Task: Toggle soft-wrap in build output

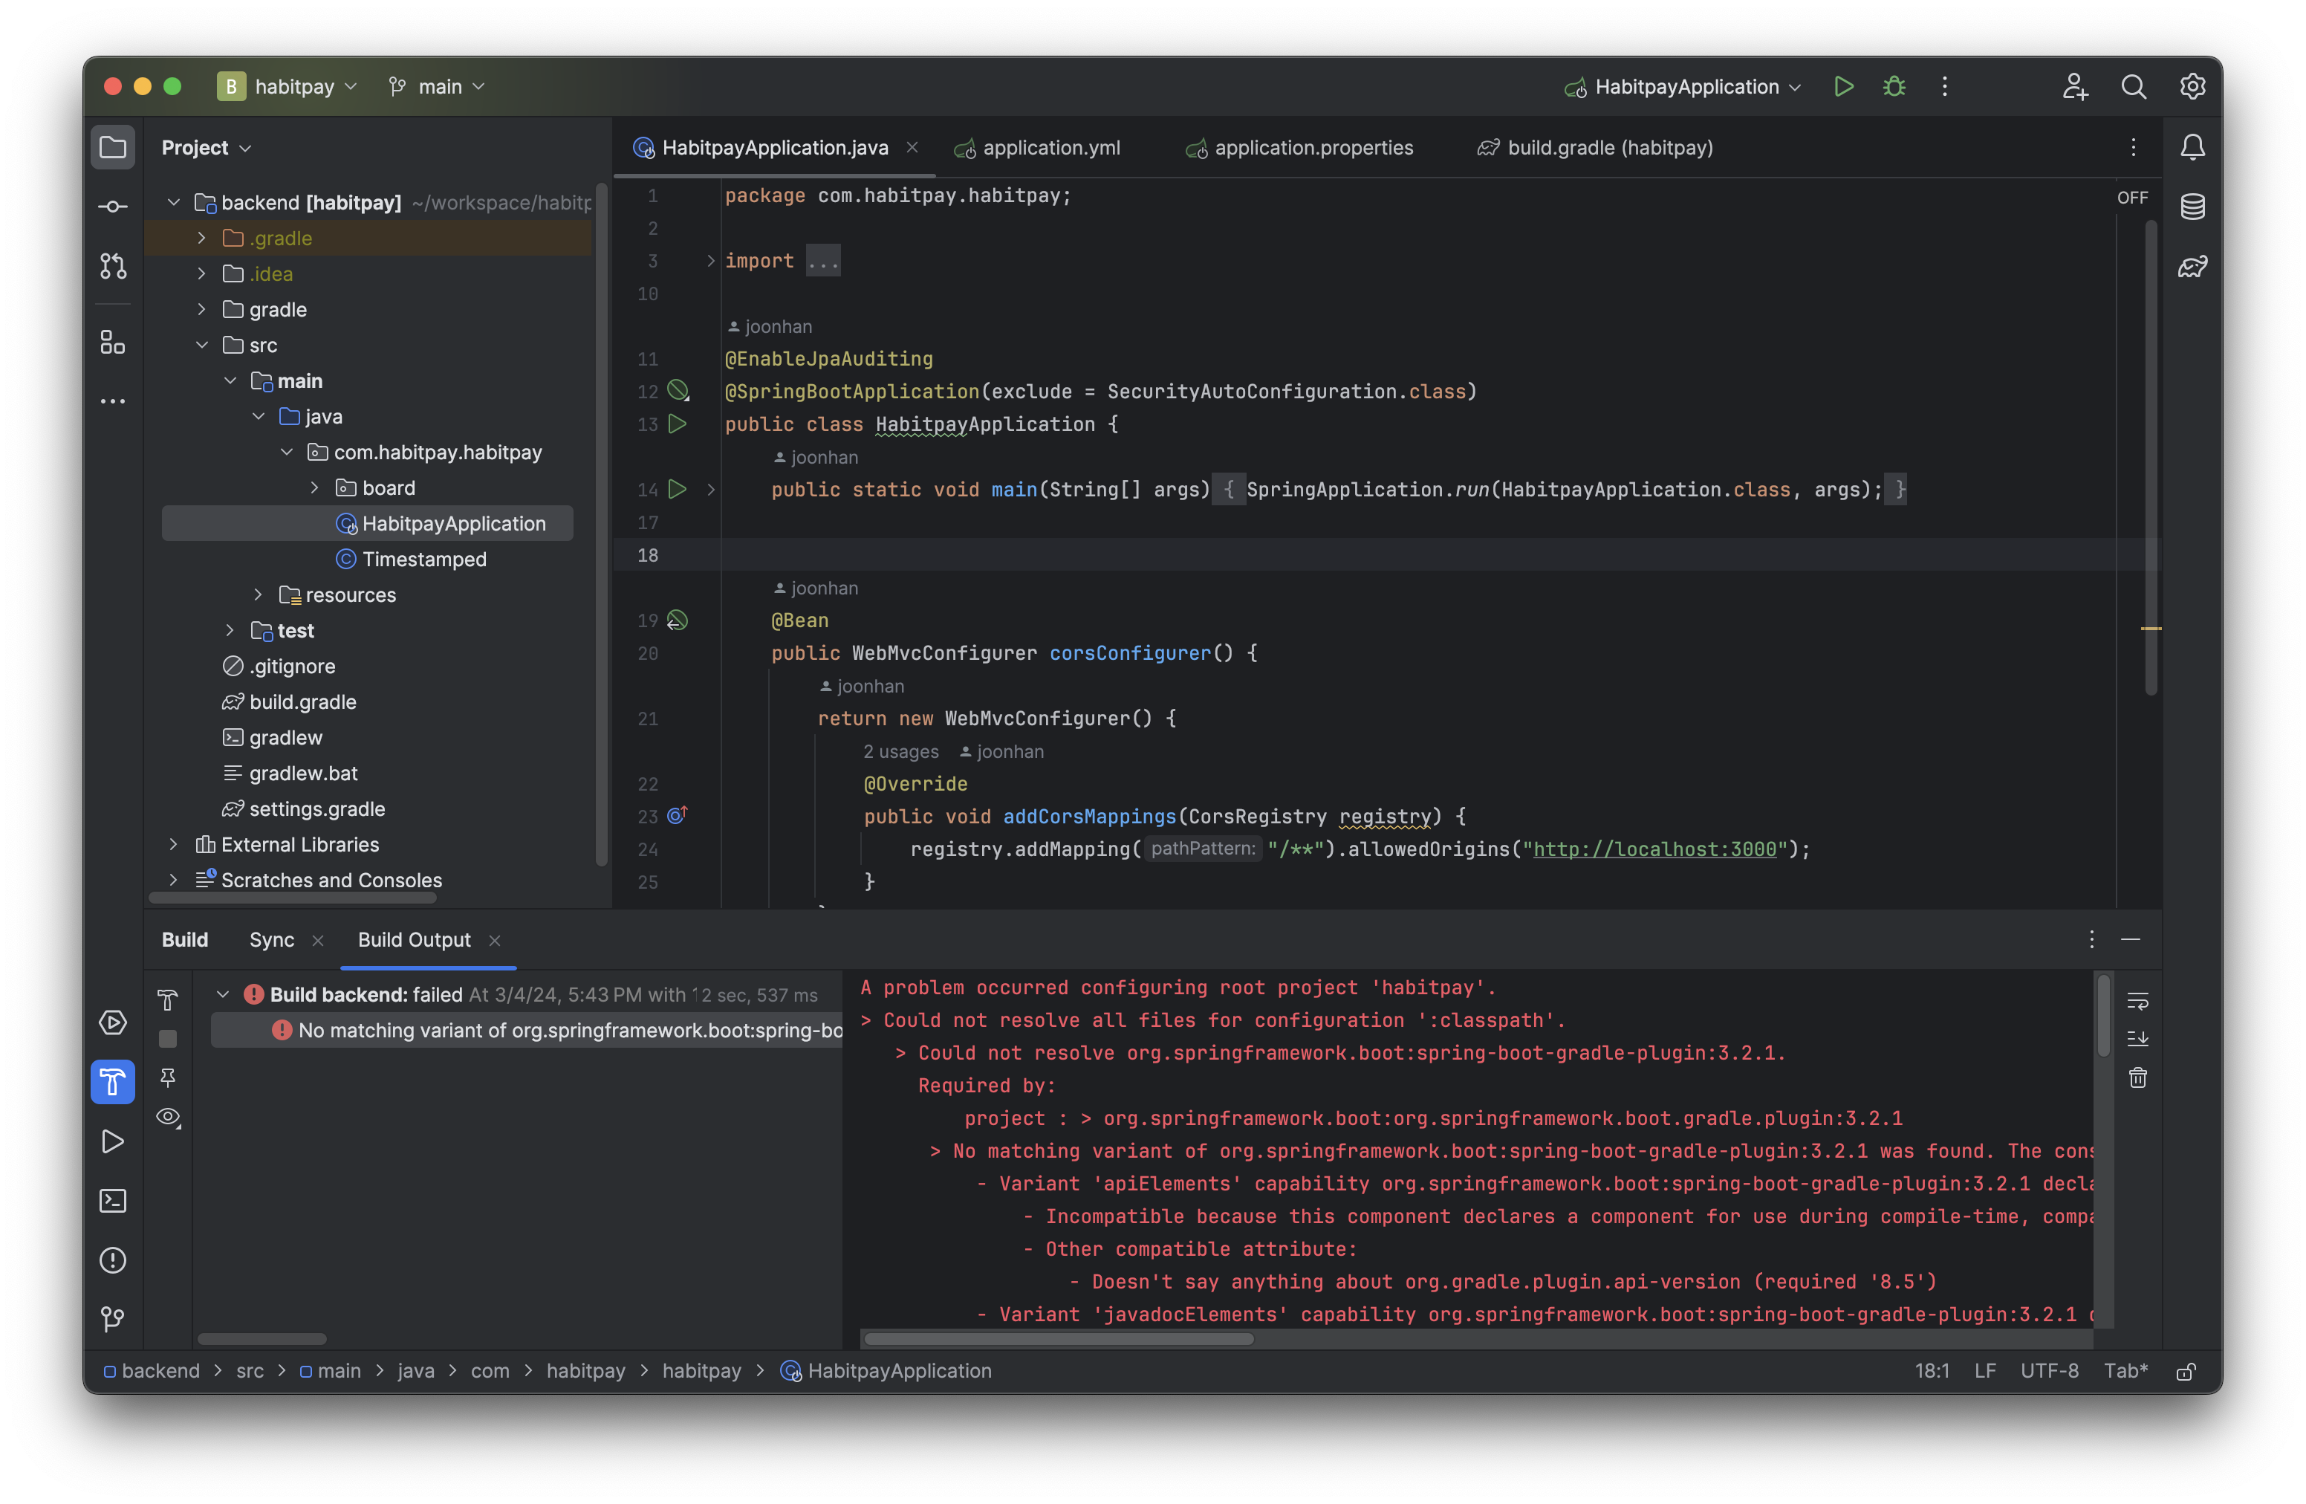Action: 2137,999
